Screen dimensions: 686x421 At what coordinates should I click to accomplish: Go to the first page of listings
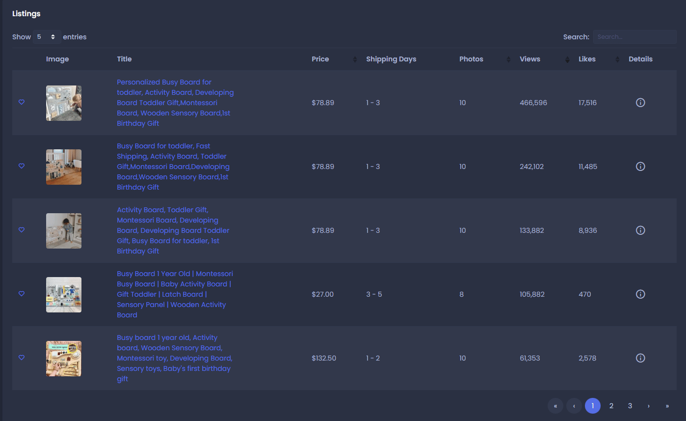click(x=555, y=406)
